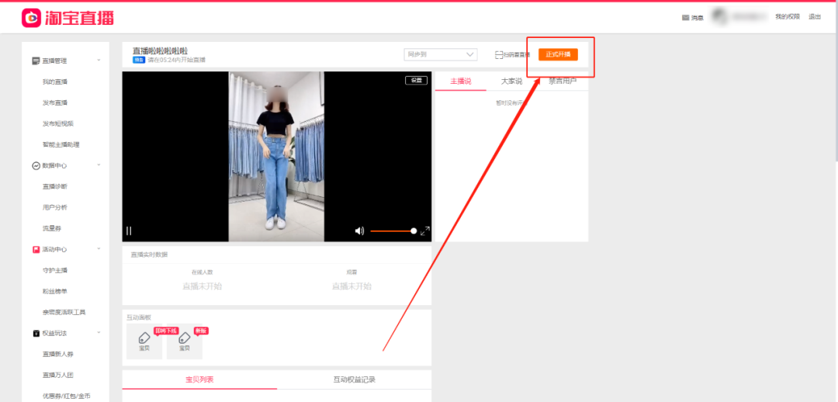Open 直播万人团 in the sidebar
Screen dimensions: 838x402
click(x=58, y=376)
